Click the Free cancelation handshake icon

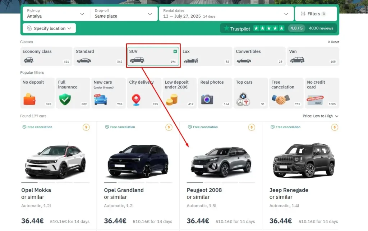tap(281, 100)
